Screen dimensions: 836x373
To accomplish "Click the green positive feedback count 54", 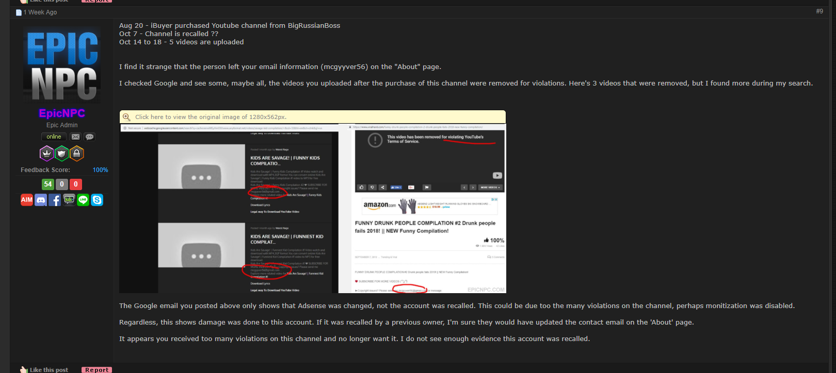I will tap(48, 184).
